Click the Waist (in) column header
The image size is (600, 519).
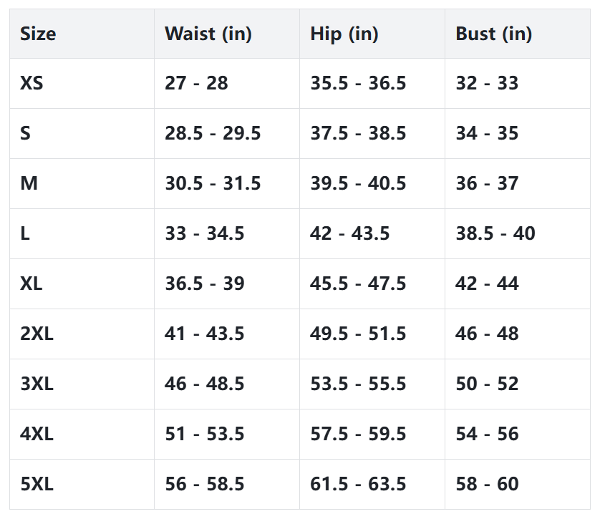208,34
